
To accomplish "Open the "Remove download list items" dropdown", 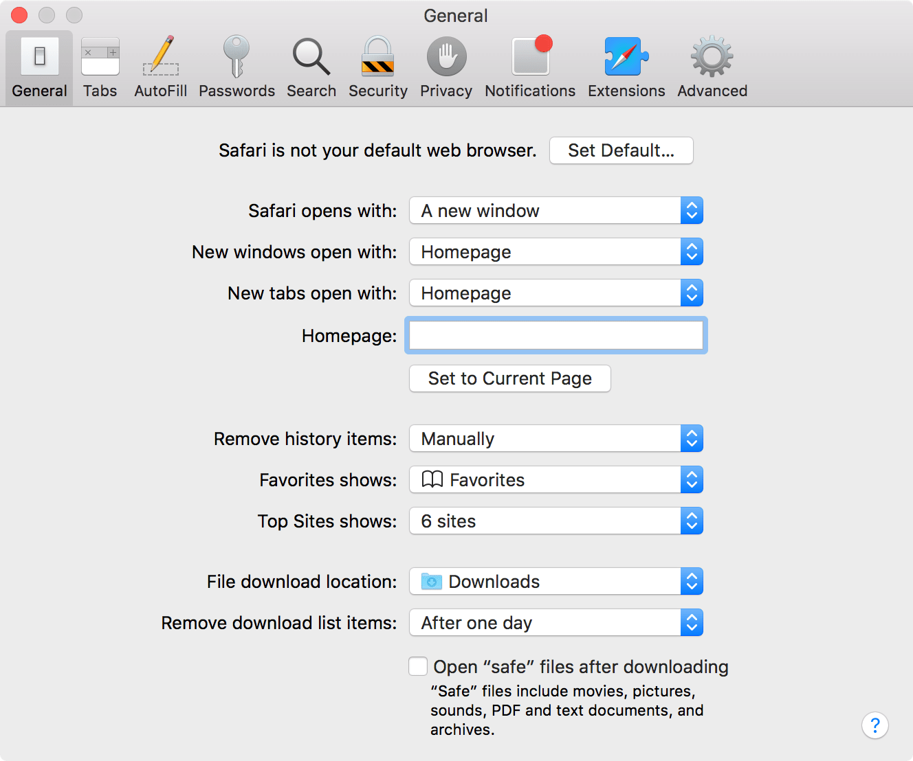I will pos(556,622).
